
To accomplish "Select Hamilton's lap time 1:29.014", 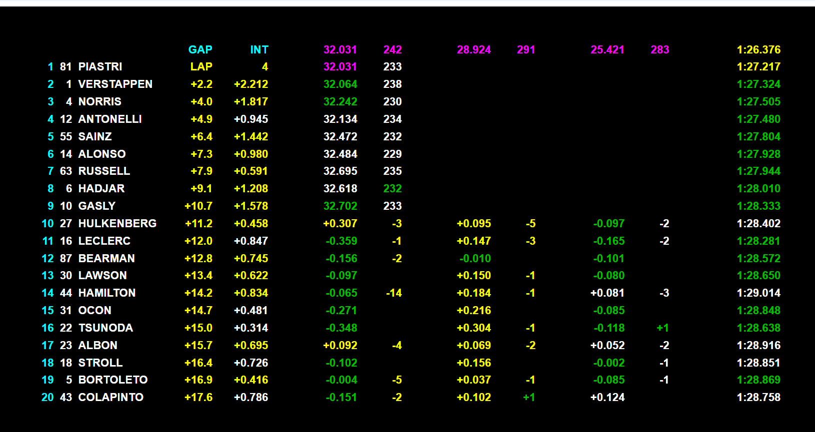I will [x=758, y=293].
